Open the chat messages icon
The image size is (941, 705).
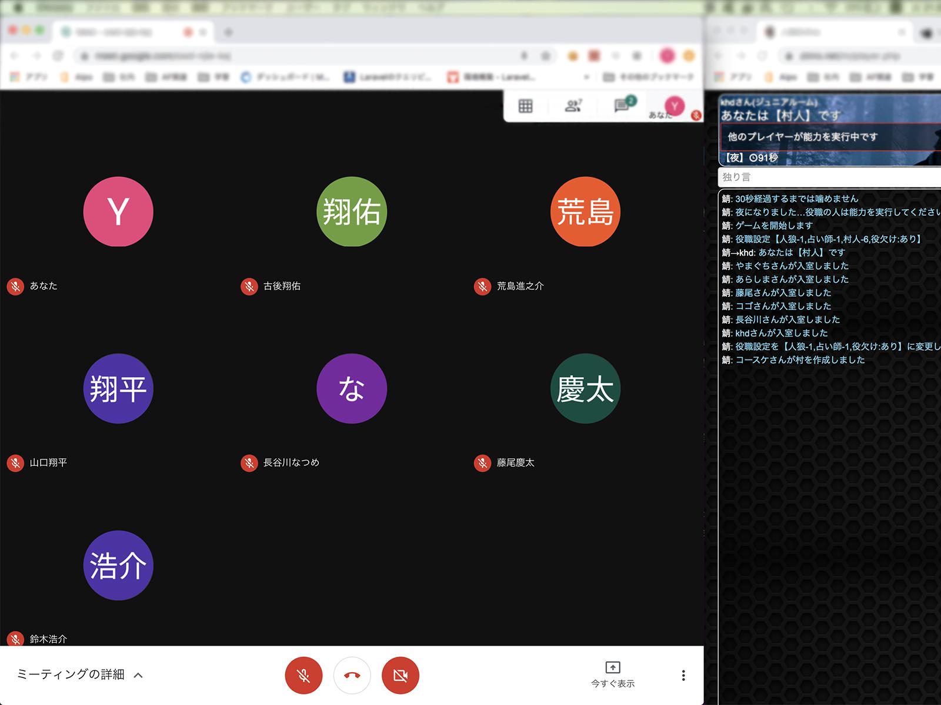coord(622,105)
